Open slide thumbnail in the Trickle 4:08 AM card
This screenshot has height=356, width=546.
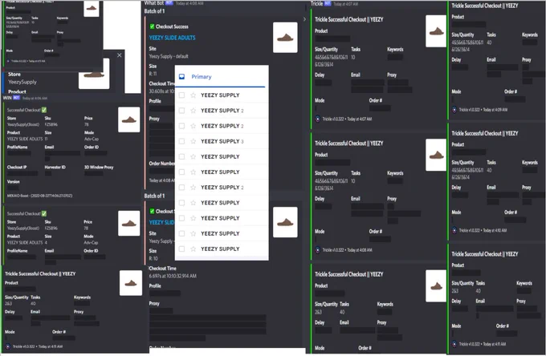click(x=436, y=155)
